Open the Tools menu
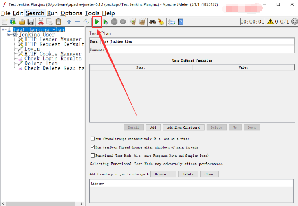Viewport: 298px width, 206px height. coord(92,13)
